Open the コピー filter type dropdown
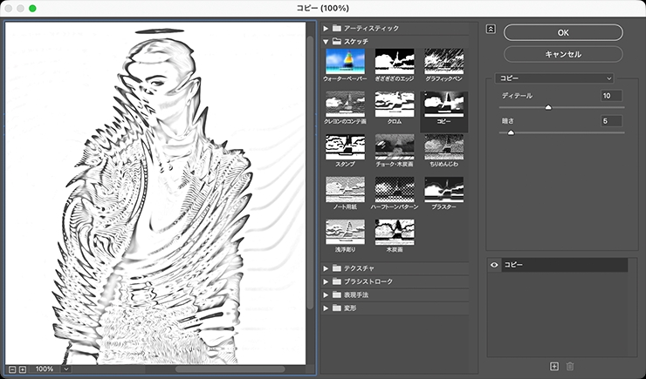Image resolution: width=646 pixels, height=379 pixels. pyautogui.click(x=554, y=78)
